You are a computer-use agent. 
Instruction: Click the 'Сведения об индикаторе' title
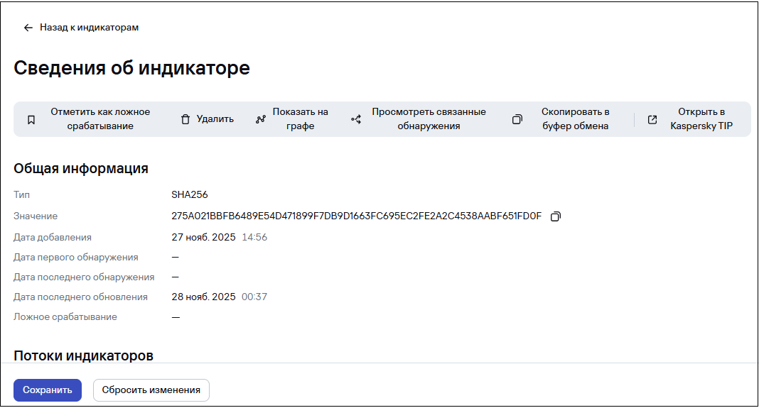click(x=131, y=67)
